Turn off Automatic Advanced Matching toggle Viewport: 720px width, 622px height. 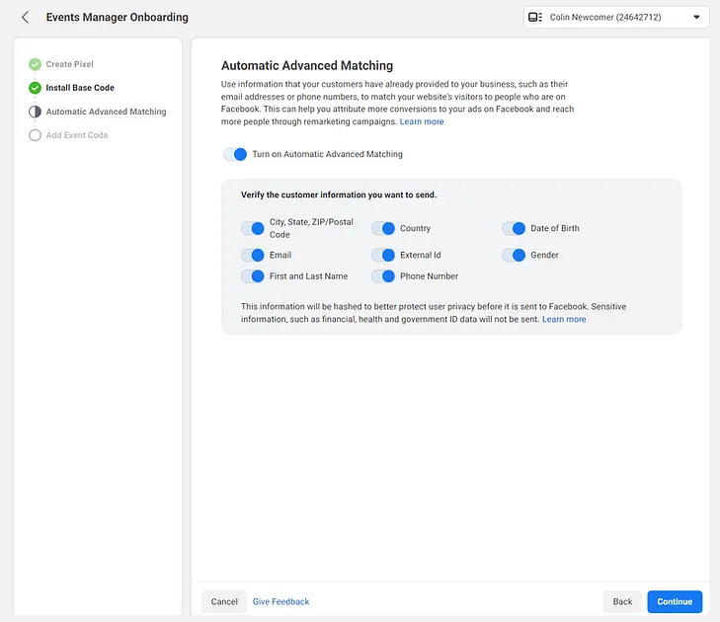[235, 154]
